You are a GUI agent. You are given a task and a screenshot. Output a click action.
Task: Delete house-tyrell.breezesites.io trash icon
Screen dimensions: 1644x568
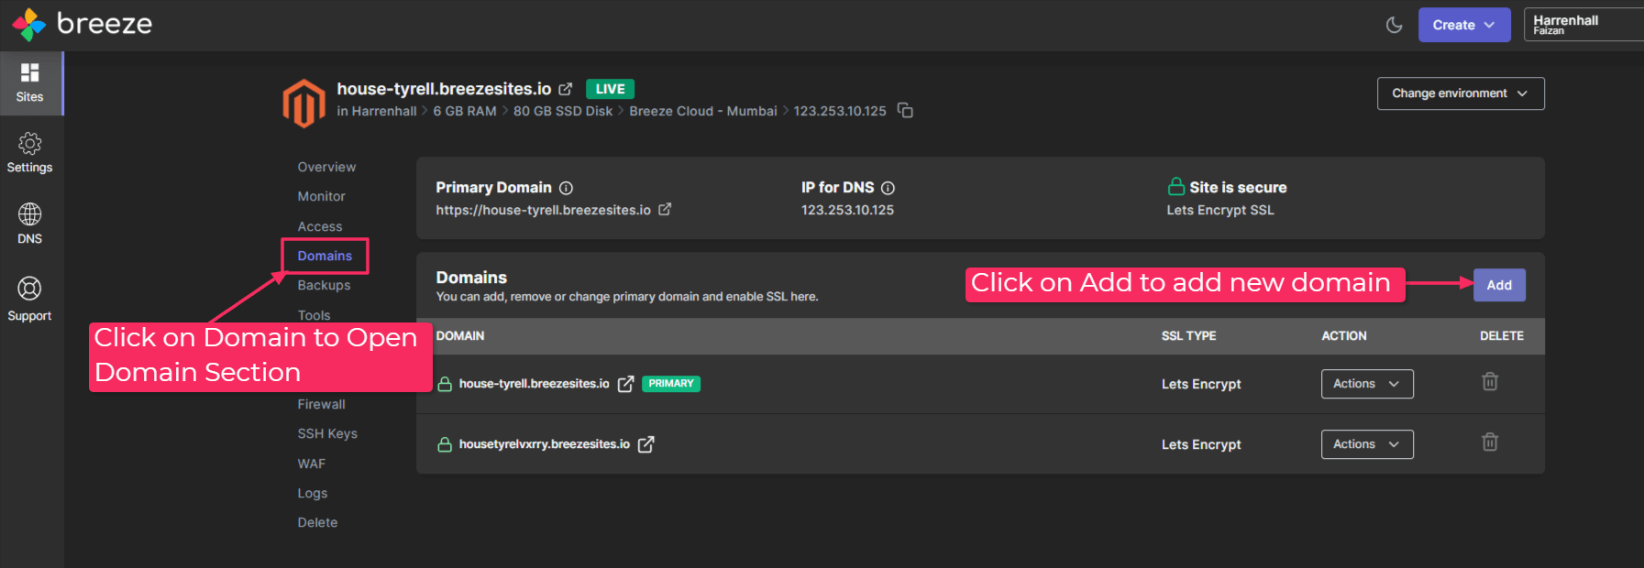[1490, 381]
